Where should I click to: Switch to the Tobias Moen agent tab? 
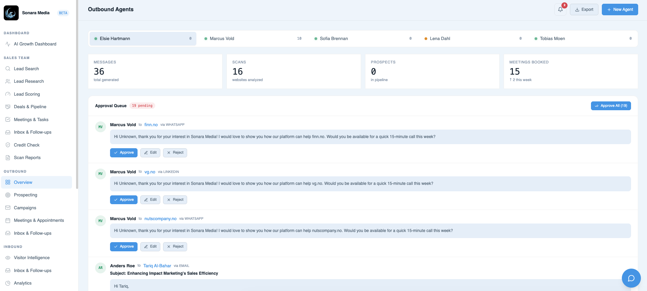coord(583,39)
